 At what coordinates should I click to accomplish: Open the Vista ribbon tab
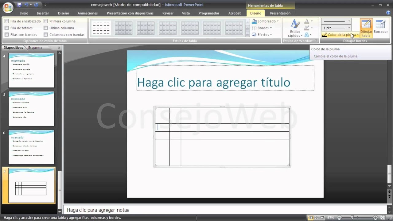coord(186,13)
